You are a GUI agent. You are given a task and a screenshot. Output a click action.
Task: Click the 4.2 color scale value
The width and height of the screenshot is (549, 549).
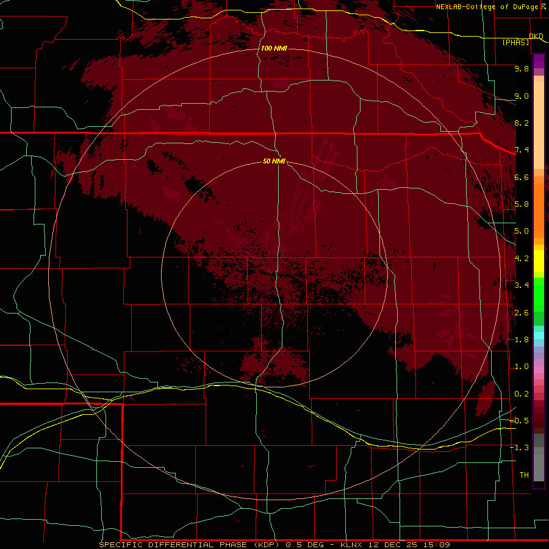coord(522,259)
